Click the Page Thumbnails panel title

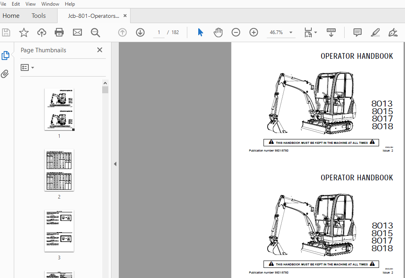(43, 50)
